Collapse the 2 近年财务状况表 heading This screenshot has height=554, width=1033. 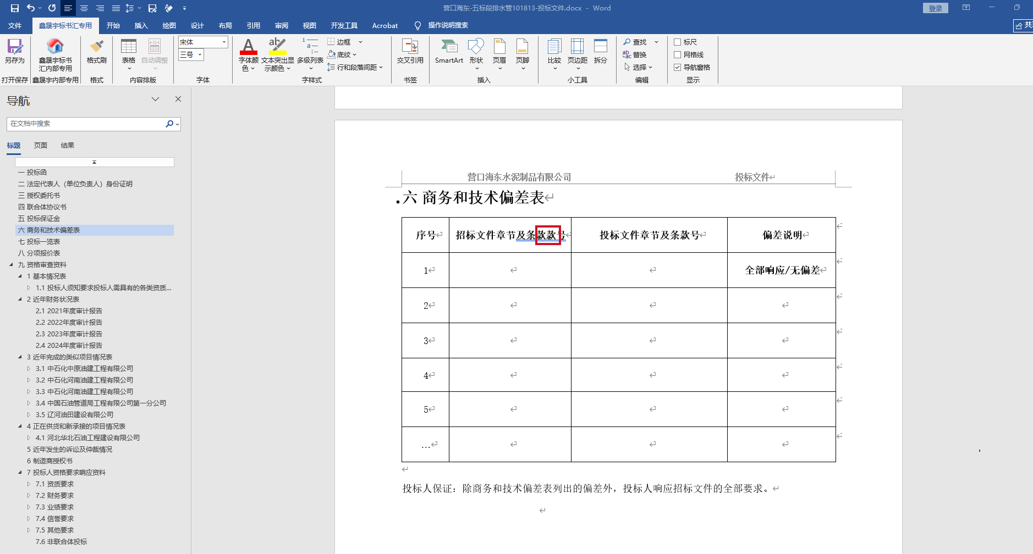point(20,299)
